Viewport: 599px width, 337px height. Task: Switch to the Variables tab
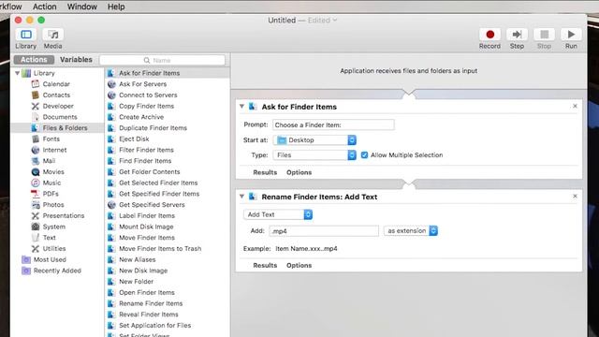click(x=76, y=60)
